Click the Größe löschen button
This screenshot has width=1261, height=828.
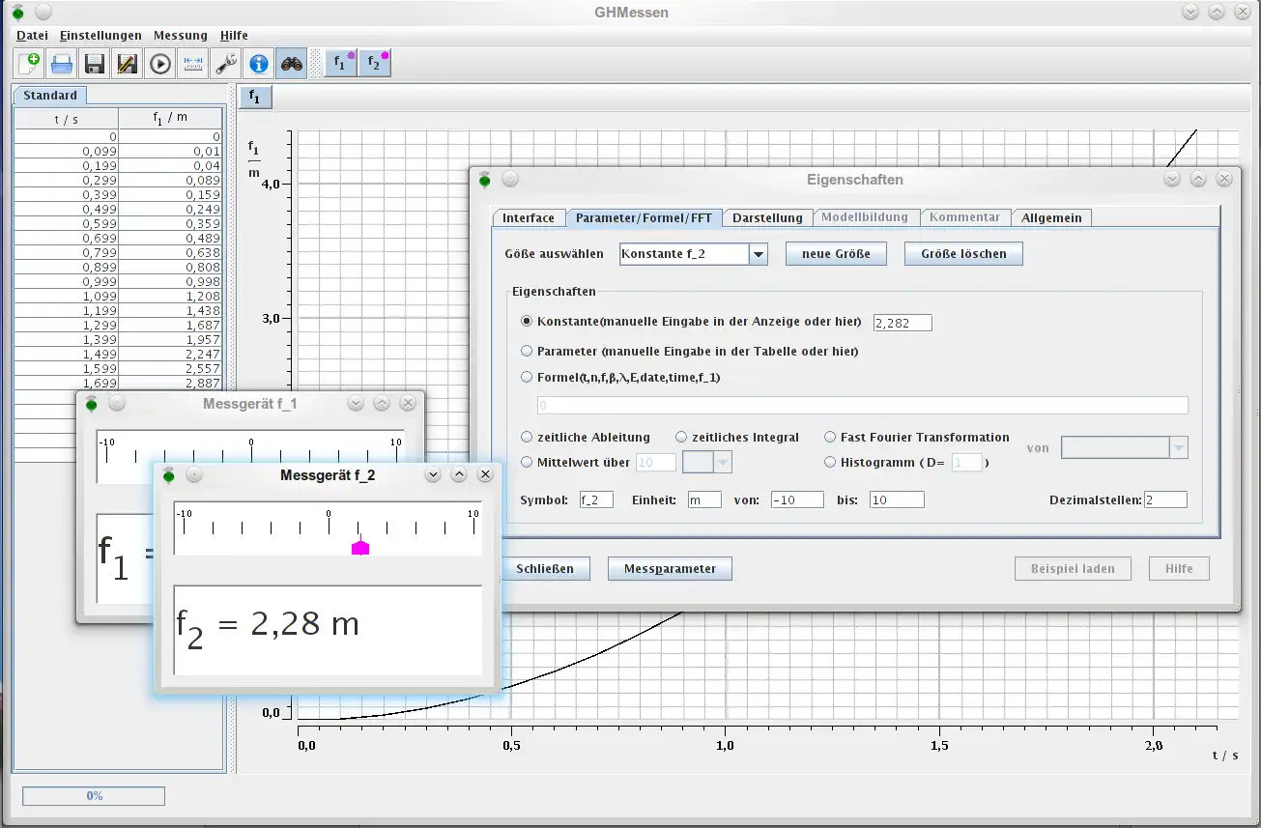[x=963, y=254]
